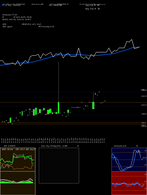Click the blue 12 Day SMA legend square

coord(3,5)
